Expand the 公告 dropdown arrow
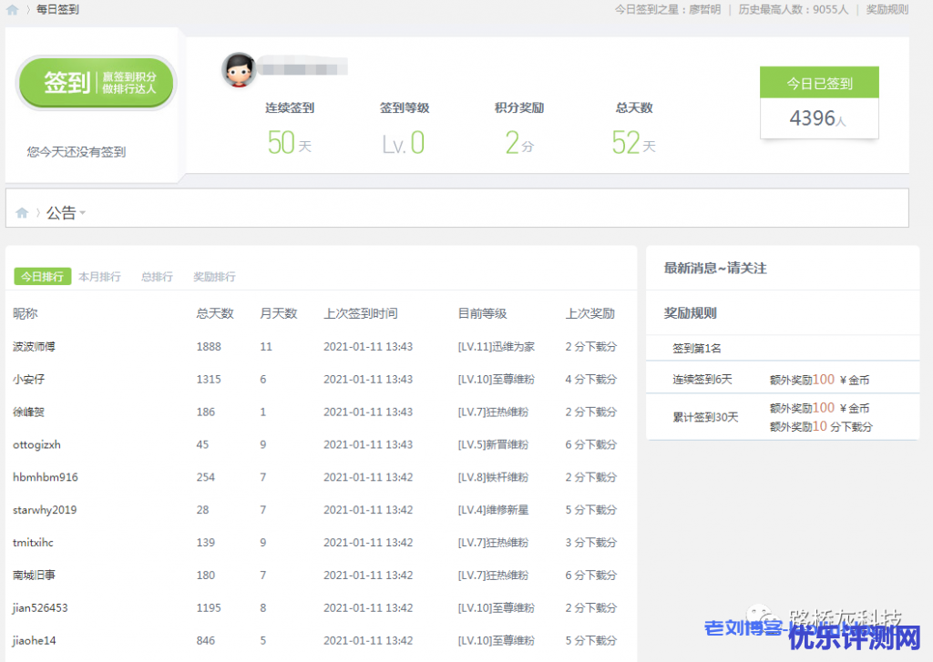The image size is (933, 662). pos(83,214)
